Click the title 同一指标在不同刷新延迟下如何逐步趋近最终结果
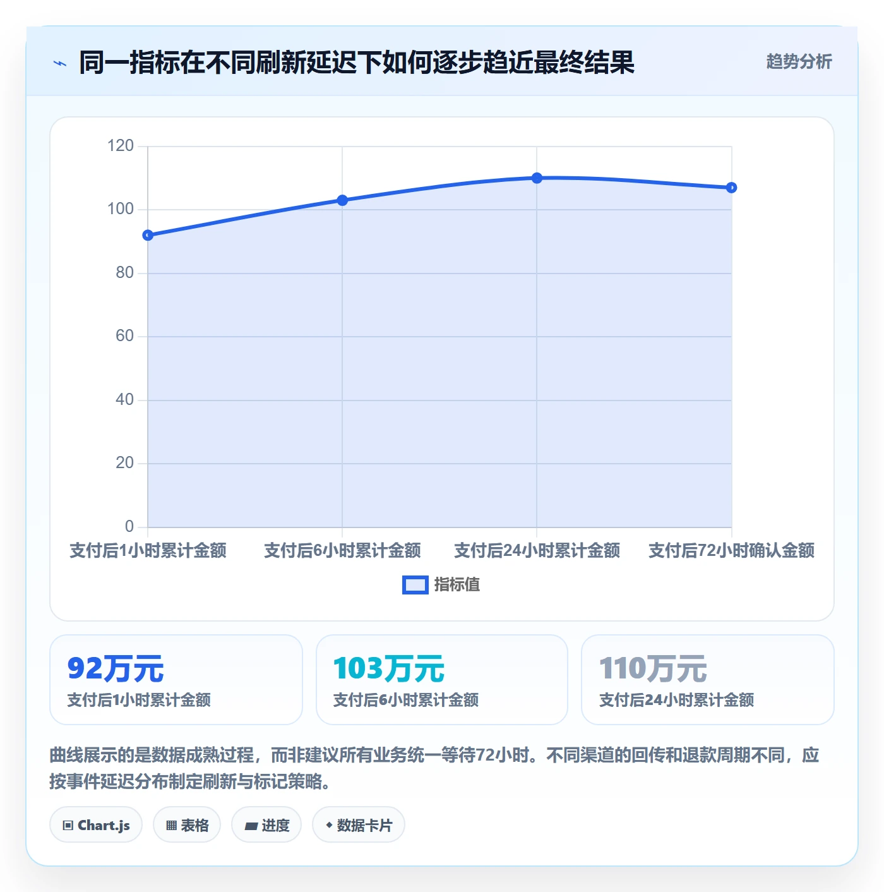Screen dimensions: 884x892 point(357,63)
